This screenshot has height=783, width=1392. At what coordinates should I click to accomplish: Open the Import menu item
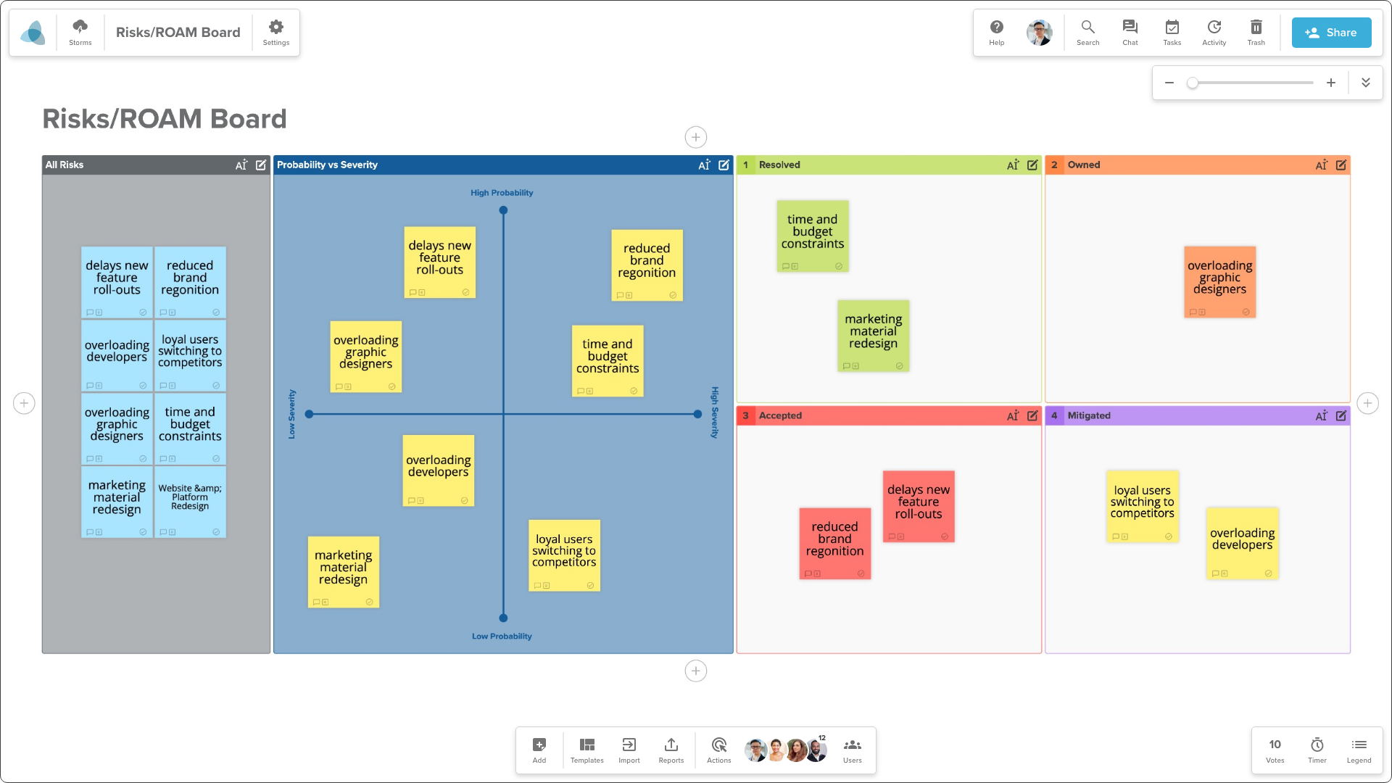click(x=629, y=750)
